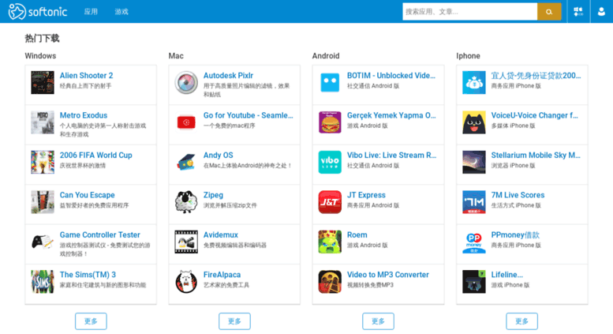Viewport: 613px width, 334px height.
Task: Open Andy OS title link
Action: click(218, 156)
